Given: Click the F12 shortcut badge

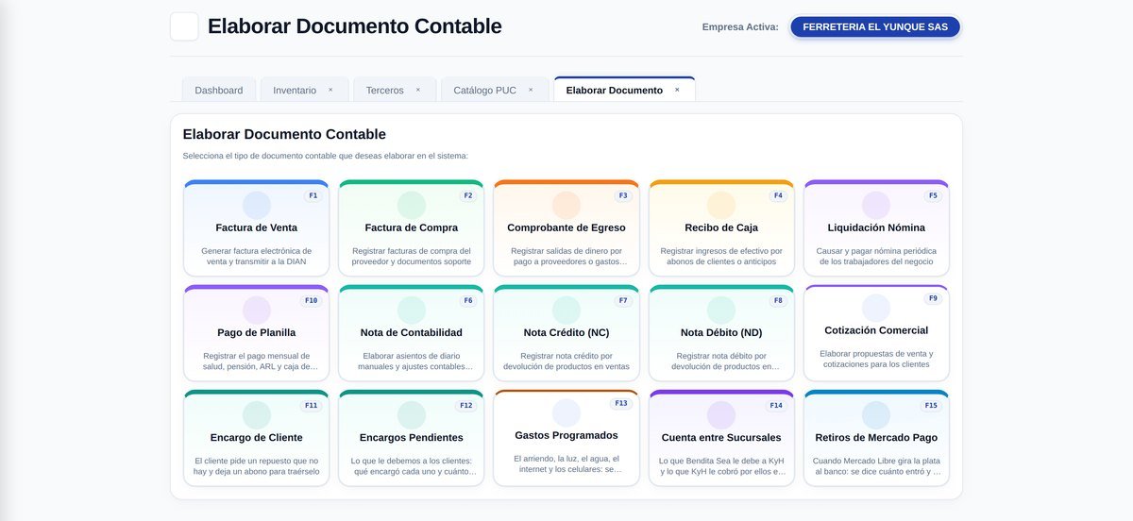Looking at the screenshot, I should [465, 405].
